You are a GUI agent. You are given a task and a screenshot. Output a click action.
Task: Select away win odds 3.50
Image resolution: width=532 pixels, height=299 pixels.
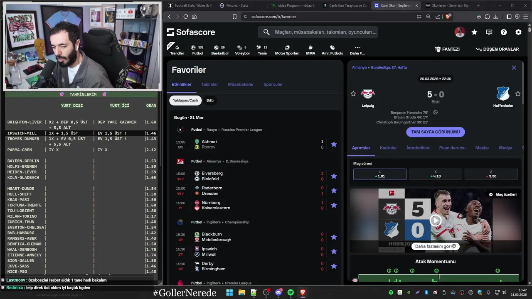coord(491,174)
